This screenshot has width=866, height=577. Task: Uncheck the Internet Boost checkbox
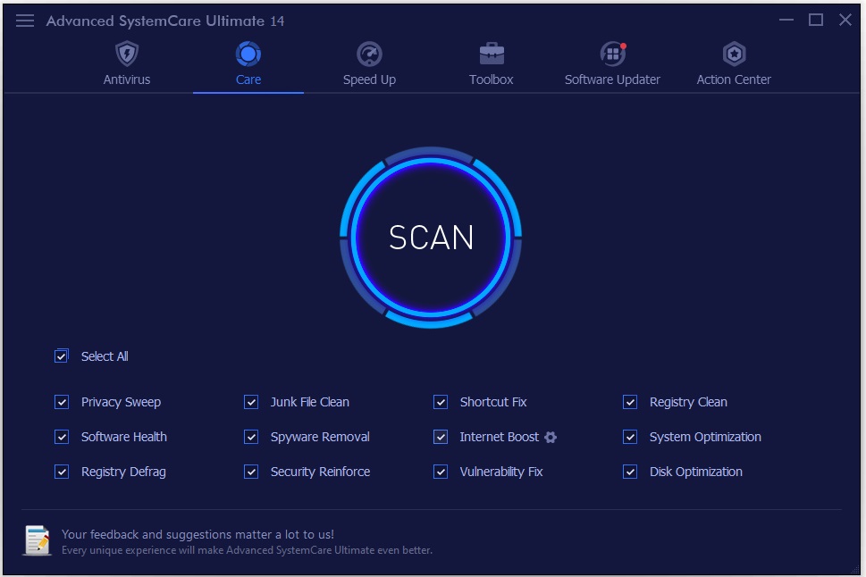click(441, 437)
